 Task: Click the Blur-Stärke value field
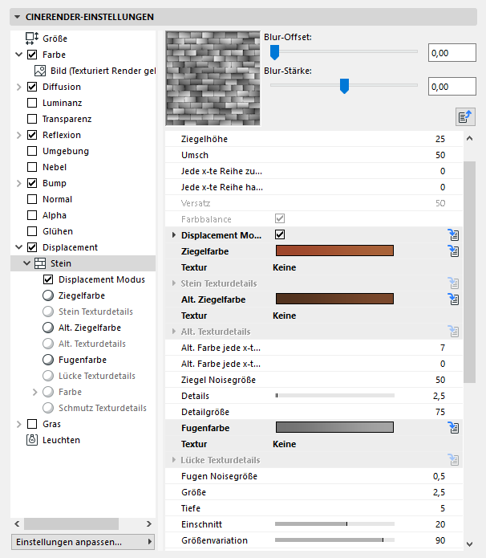point(452,87)
